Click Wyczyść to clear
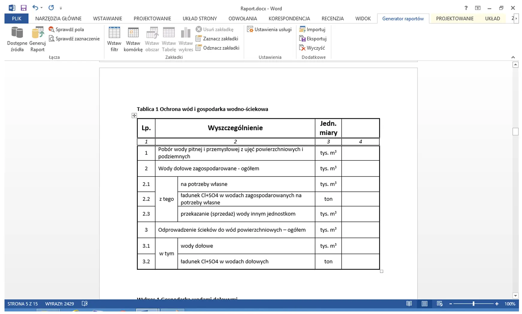 point(312,48)
